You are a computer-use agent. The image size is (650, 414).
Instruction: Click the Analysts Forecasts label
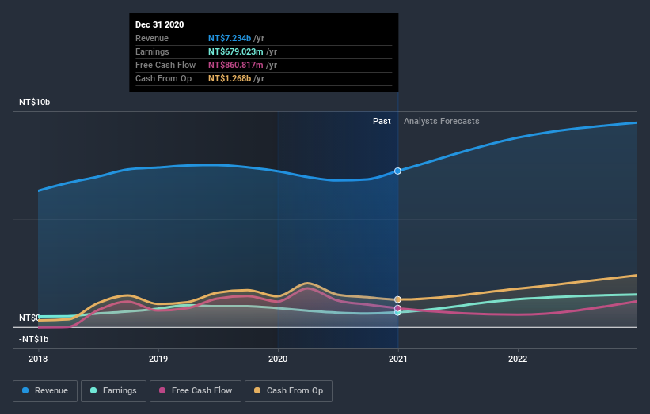(x=442, y=121)
